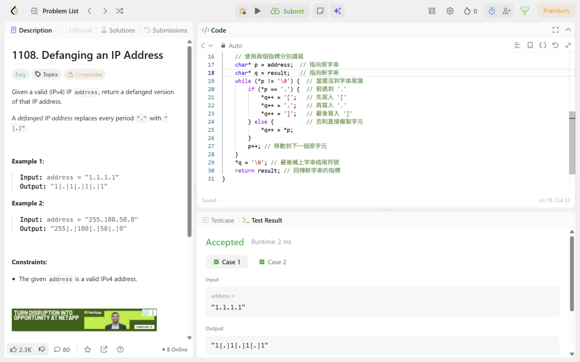Open the layout grid icon
The height and width of the screenshot is (362, 580).
432,11
